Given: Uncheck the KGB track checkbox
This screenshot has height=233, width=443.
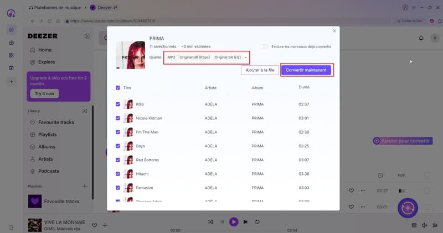Looking at the screenshot, I should (118, 104).
